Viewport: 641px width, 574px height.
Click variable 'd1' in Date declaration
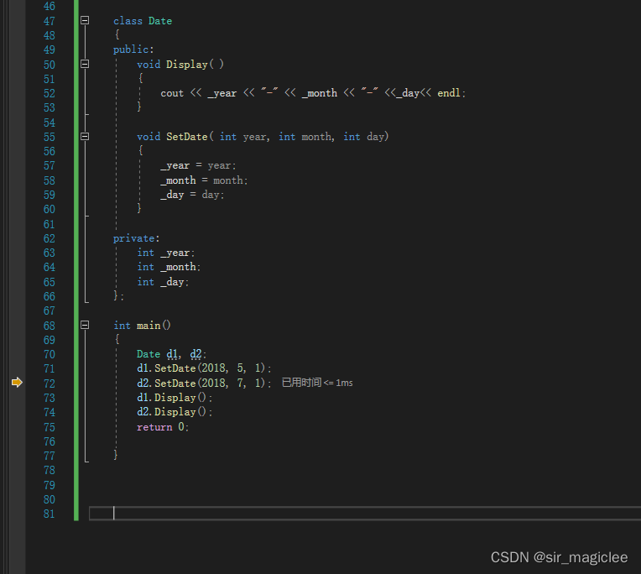point(172,354)
